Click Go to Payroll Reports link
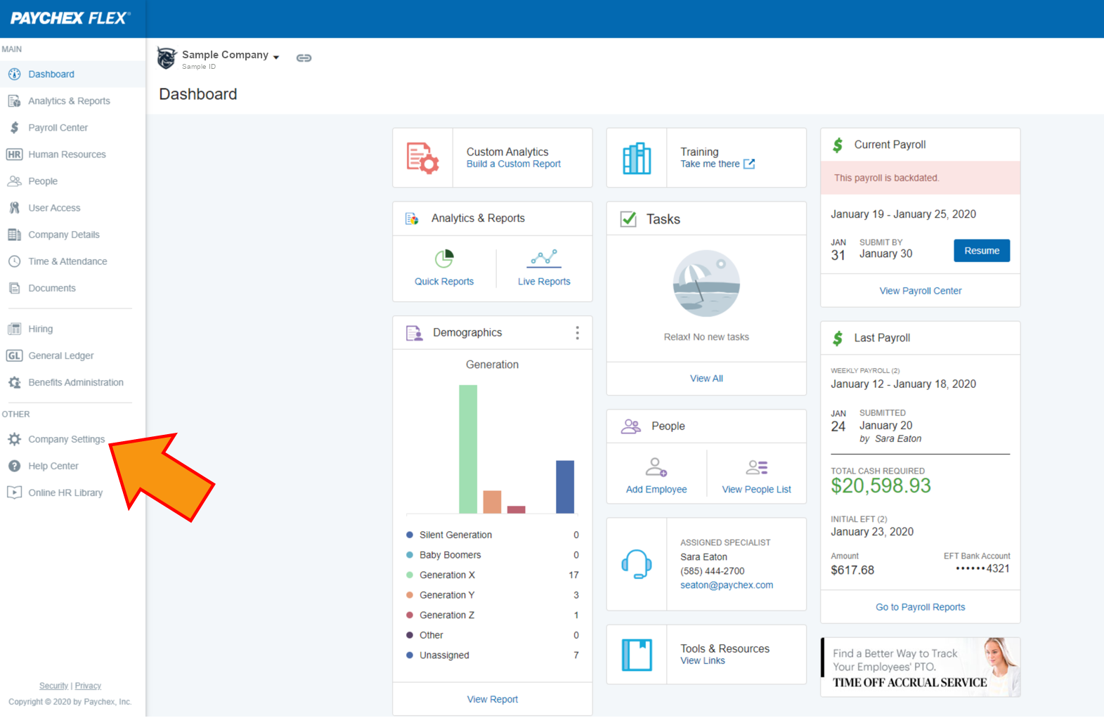This screenshot has height=718, width=1104. 921,607
